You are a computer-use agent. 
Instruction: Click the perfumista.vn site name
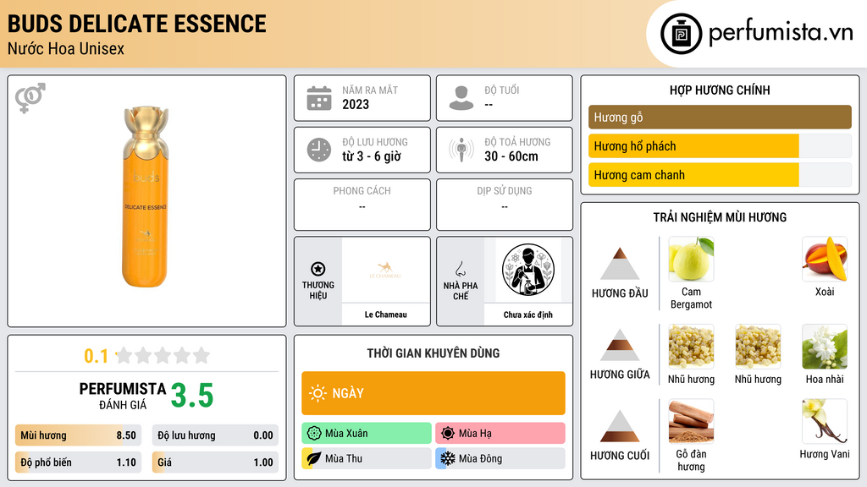[781, 33]
